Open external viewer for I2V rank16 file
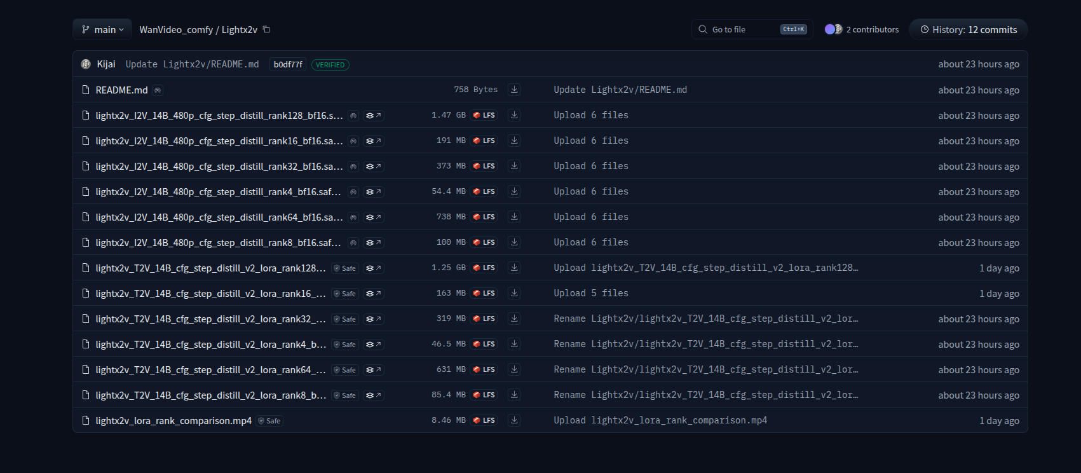This screenshot has height=473, width=1081. (374, 141)
